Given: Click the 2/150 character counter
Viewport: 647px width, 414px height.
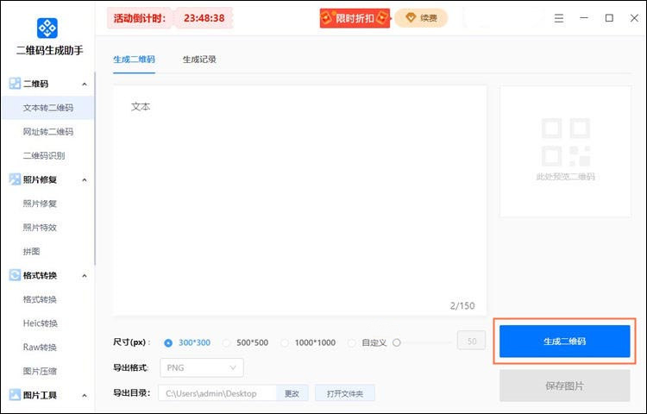Looking at the screenshot, I should pos(462,305).
